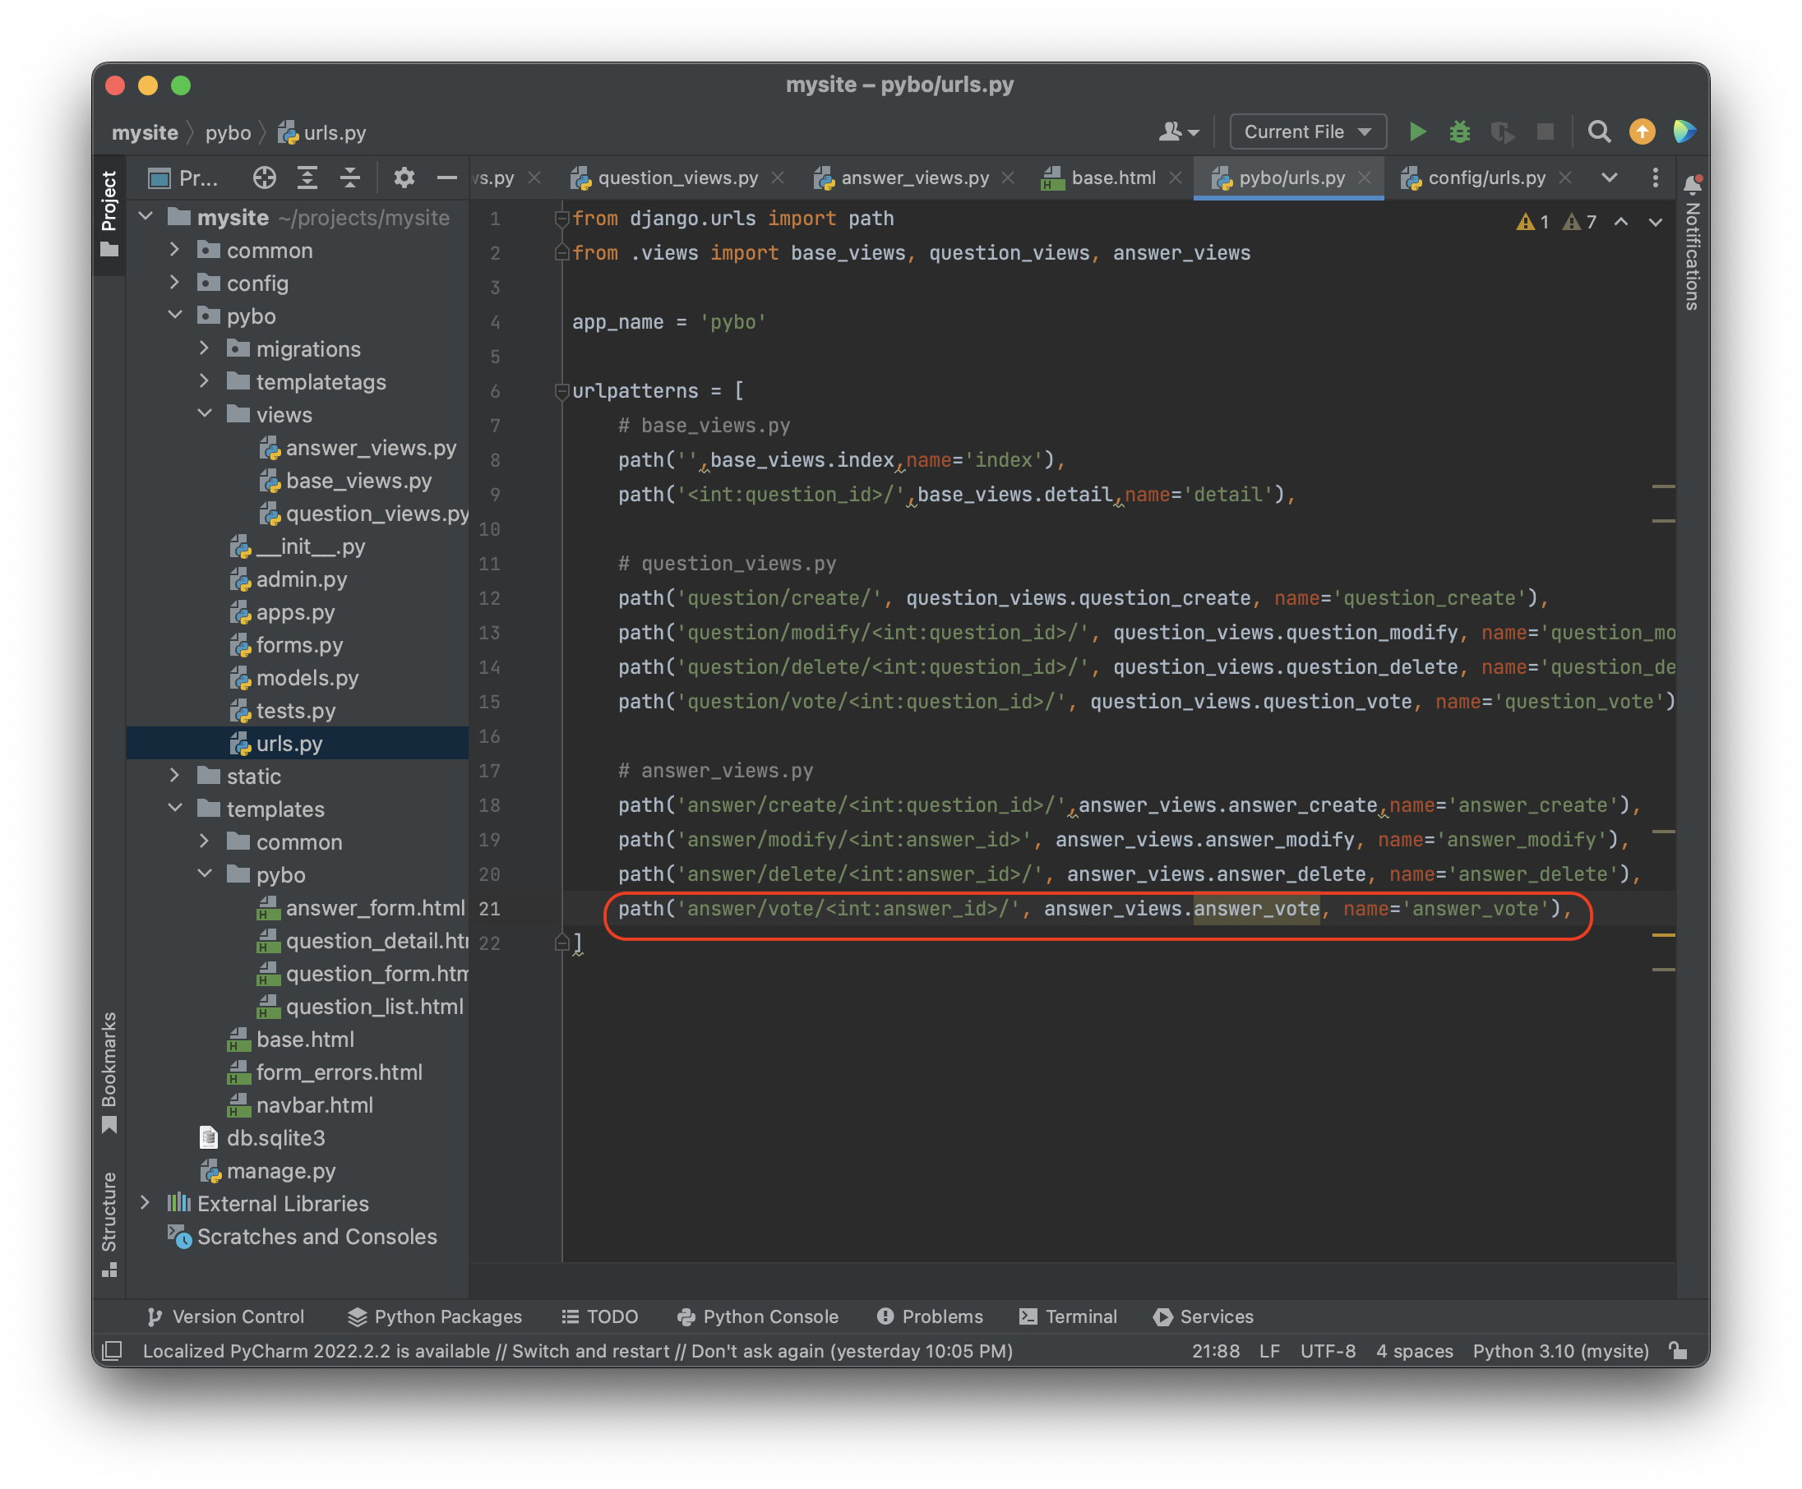Switch to the question_views.py tab

point(677,178)
